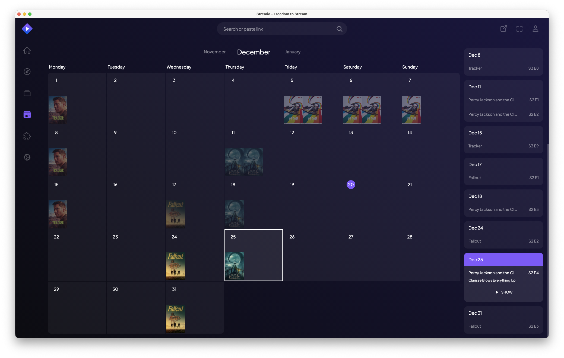Click the magnifier icon in the search bar
564x358 pixels.
[x=339, y=29]
